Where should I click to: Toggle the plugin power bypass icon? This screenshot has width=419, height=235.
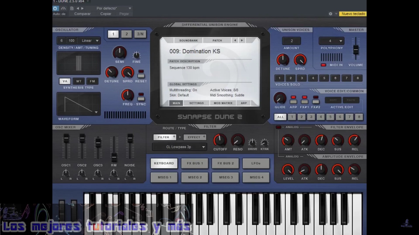55,8
